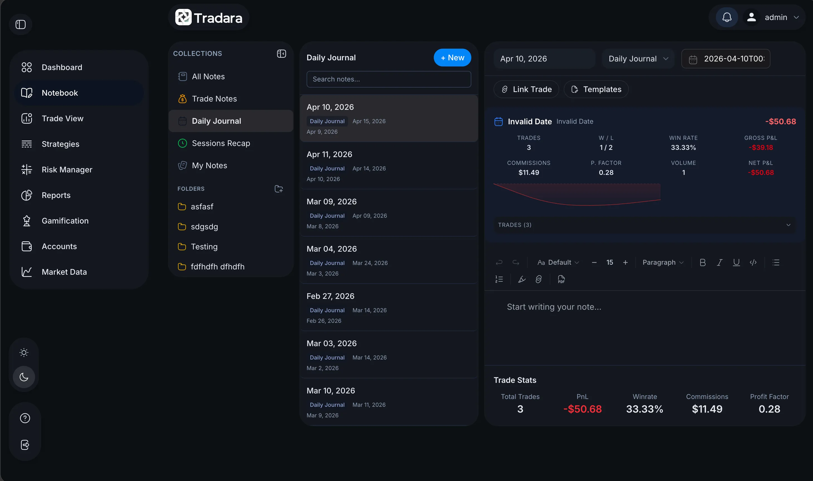
Task: Insert numbered list icon
Action: click(499, 279)
